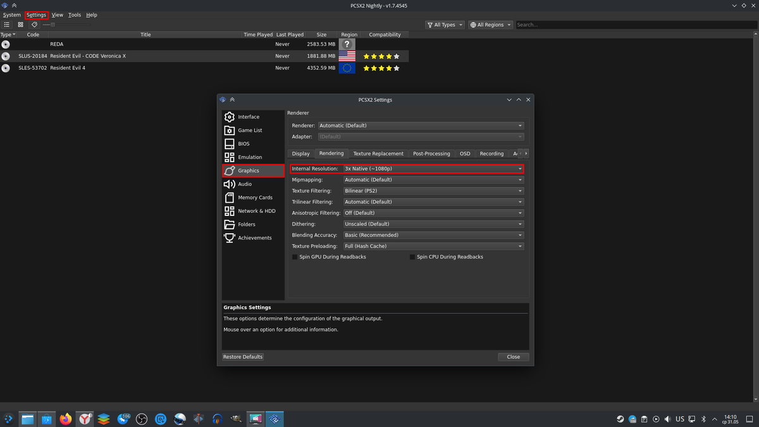Image resolution: width=759 pixels, height=427 pixels.
Task: Select Graphics category in settings sidebar
Action: [253, 171]
